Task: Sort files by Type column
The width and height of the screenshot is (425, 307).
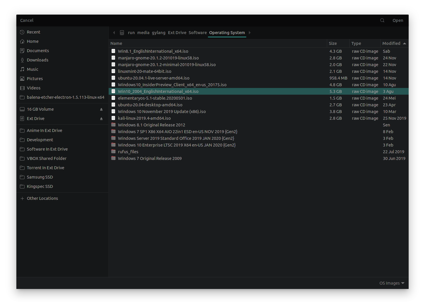Action: click(x=365, y=43)
